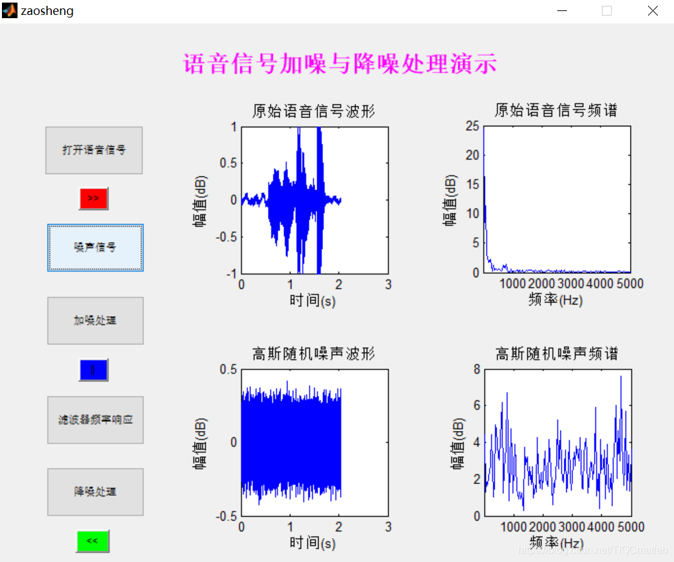Click the 加噪处理 button
Screen dimensions: 674x562
95,321
